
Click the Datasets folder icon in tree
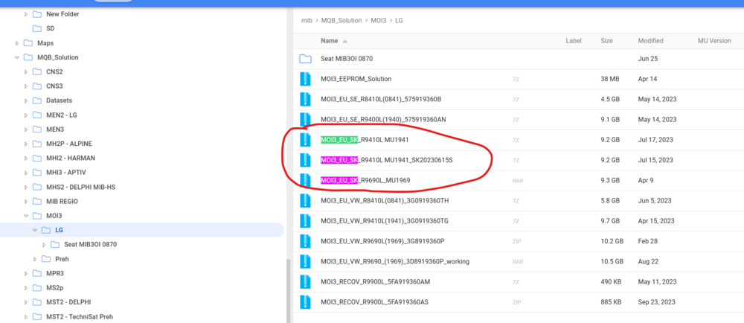[36, 100]
